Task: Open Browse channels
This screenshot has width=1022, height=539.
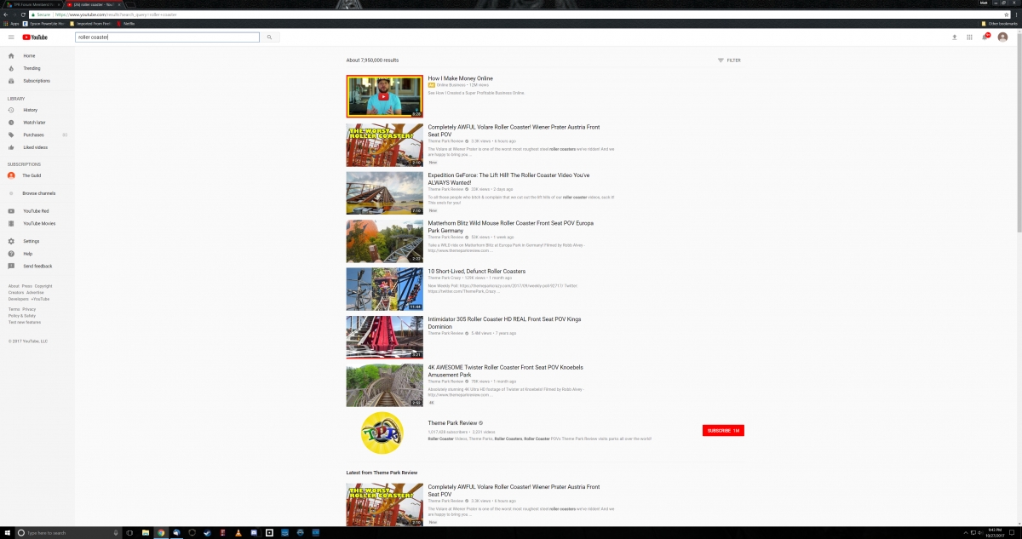Action: [38, 193]
